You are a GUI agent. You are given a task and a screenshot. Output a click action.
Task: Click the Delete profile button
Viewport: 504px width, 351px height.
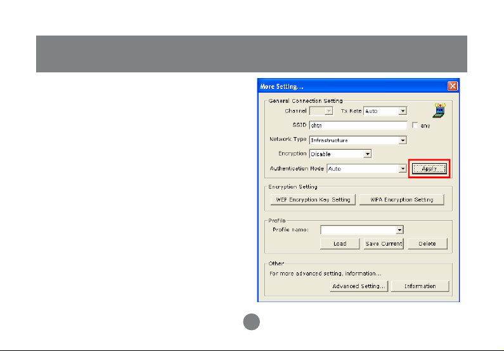pos(427,244)
